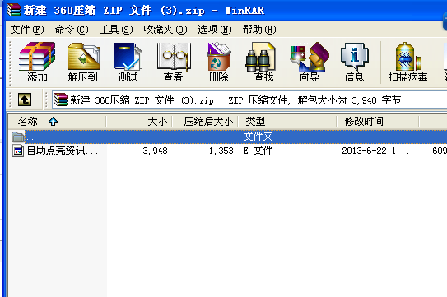This screenshot has width=447, height=297.
Task: Run the 测试 (Test) archive tool
Action: click(128, 62)
